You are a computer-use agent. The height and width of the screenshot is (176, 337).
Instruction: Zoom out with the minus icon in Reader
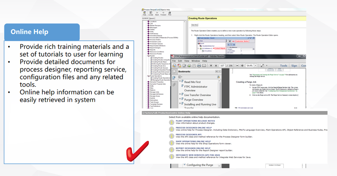pyautogui.click(x=237, y=65)
